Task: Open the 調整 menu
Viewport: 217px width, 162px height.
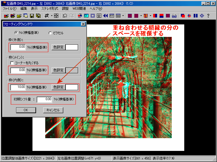Action: click(x=65, y=9)
